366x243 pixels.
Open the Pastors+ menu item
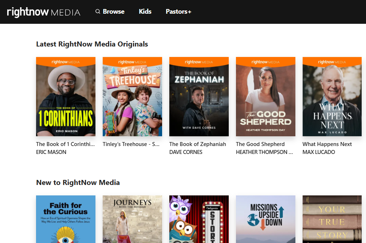178,12
